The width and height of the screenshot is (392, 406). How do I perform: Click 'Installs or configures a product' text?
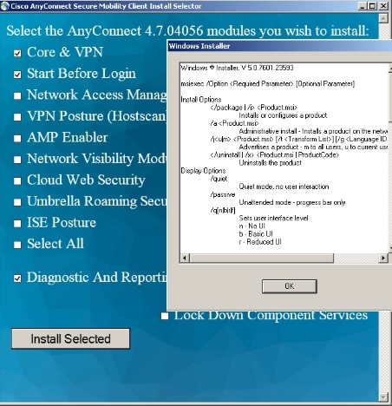pyautogui.click(x=283, y=115)
